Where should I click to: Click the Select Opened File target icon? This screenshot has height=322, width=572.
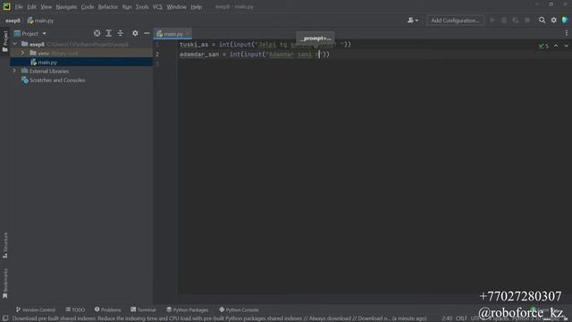97,33
